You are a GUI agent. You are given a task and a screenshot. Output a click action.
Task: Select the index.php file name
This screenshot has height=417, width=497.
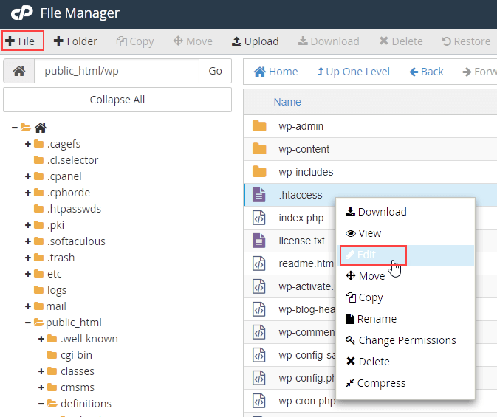click(x=301, y=218)
